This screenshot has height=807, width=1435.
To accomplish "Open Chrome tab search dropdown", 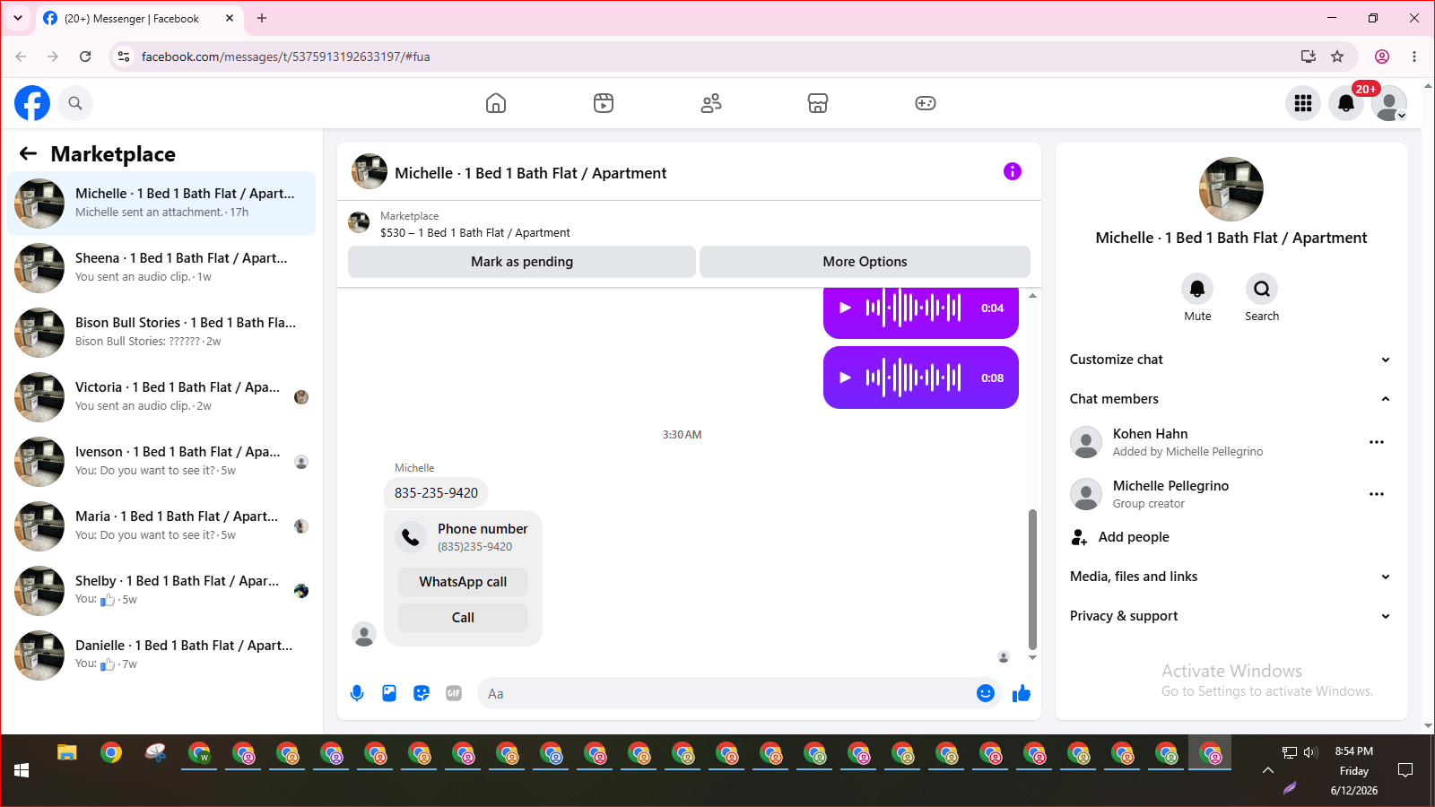I will click(x=18, y=18).
